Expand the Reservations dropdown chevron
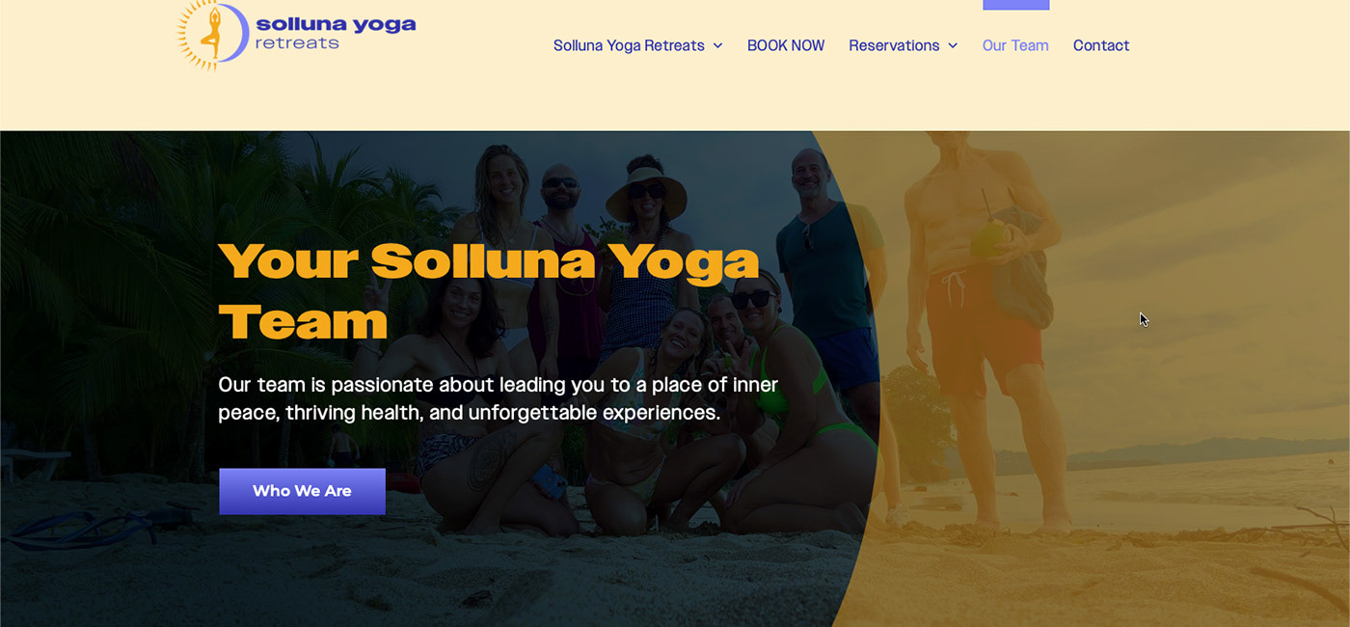The height and width of the screenshot is (627, 1350). coord(953,45)
